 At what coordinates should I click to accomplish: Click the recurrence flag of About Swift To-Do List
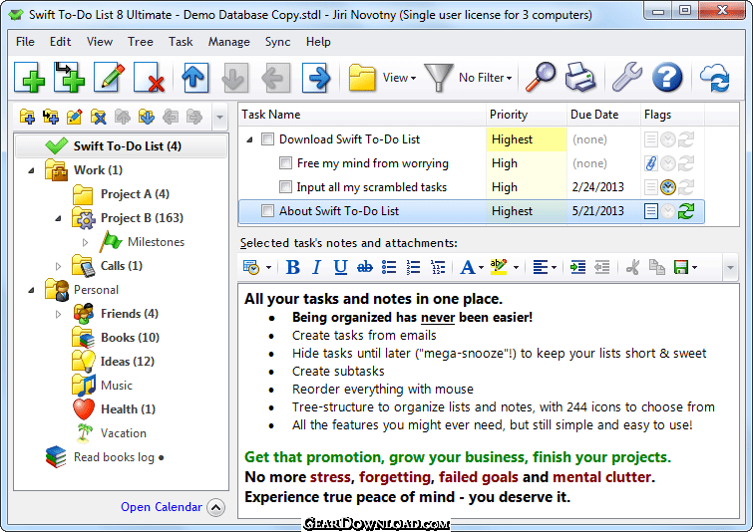(686, 211)
